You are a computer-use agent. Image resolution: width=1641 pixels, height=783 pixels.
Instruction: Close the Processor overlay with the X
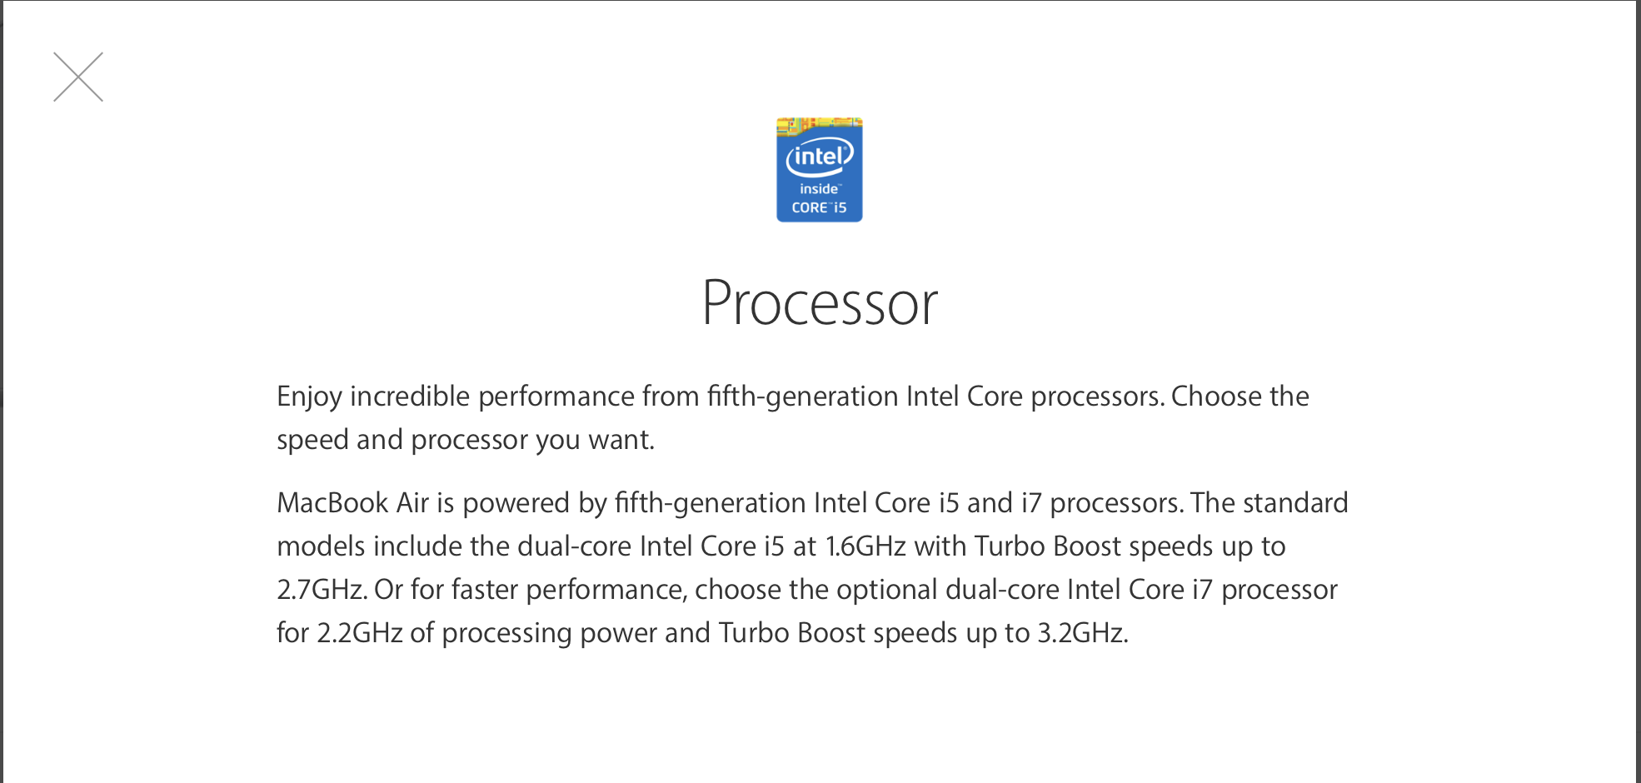coord(78,77)
